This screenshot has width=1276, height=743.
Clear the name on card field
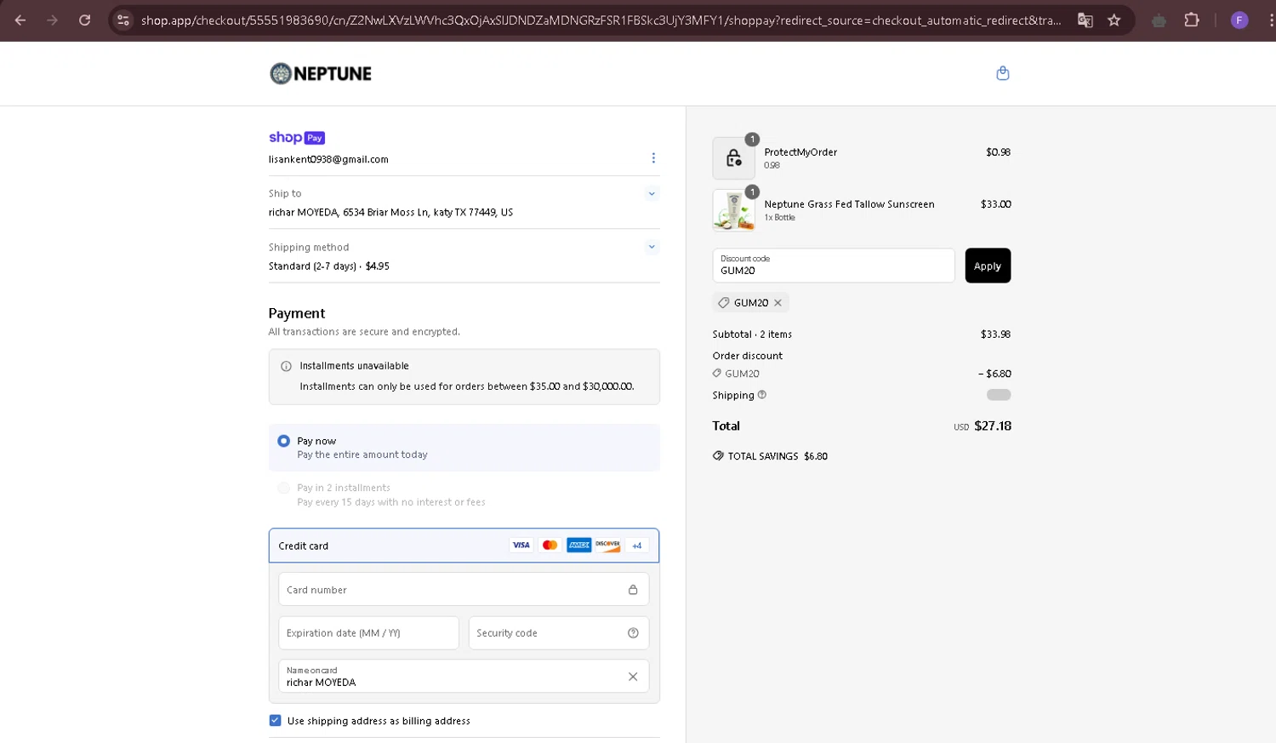click(x=633, y=677)
